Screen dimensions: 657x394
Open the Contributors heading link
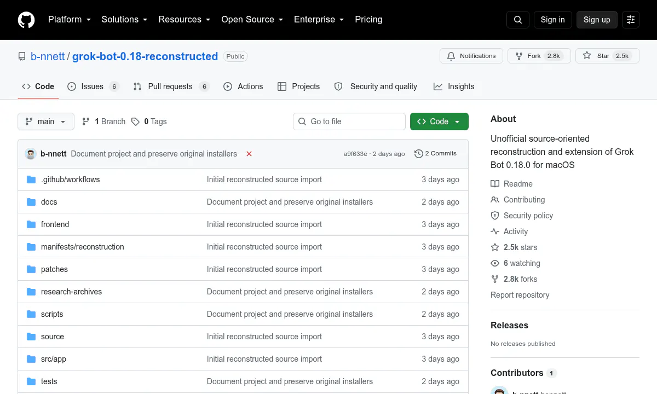(x=523, y=373)
